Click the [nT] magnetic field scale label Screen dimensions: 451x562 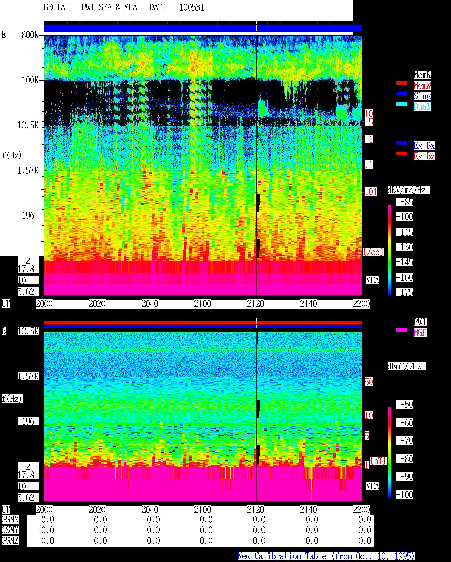378,461
